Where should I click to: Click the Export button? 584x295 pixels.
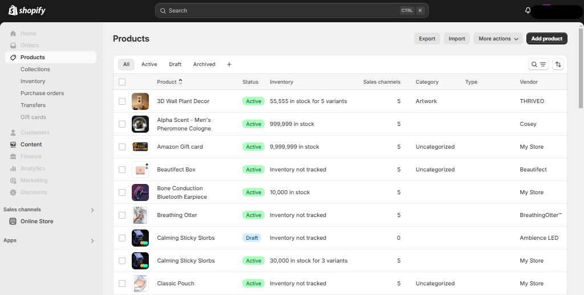pyautogui.click(x=427, y=39)
